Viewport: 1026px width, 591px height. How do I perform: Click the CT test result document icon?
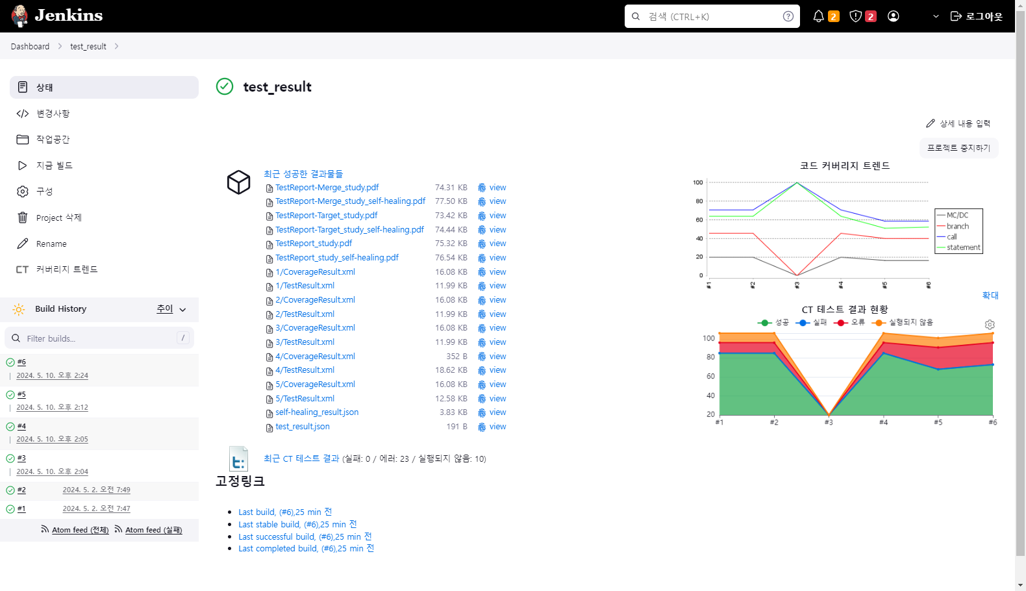tap(238, 459)
